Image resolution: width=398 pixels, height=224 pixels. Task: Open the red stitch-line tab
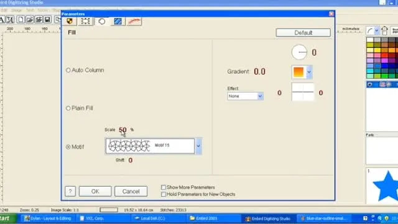point(134,21)
